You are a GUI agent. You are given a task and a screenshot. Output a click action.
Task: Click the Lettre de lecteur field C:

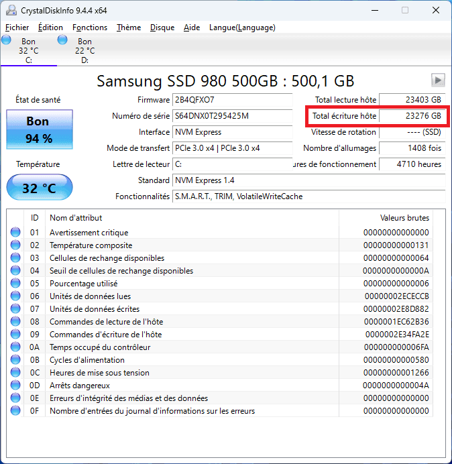(232, 164)
